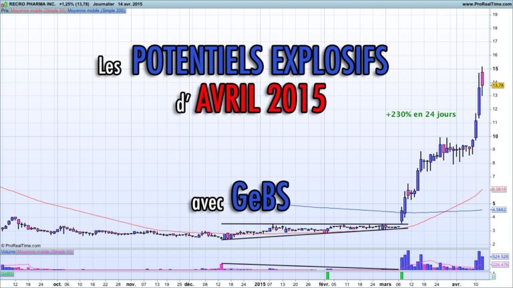Select the 'Moyenne mobile (Simple 50)' price indicator label

[x=37, y=11]
